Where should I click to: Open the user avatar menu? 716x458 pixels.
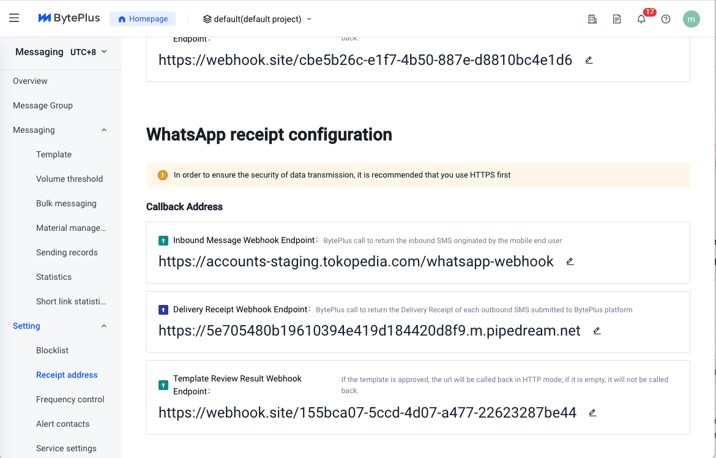[x=692, y=19]
